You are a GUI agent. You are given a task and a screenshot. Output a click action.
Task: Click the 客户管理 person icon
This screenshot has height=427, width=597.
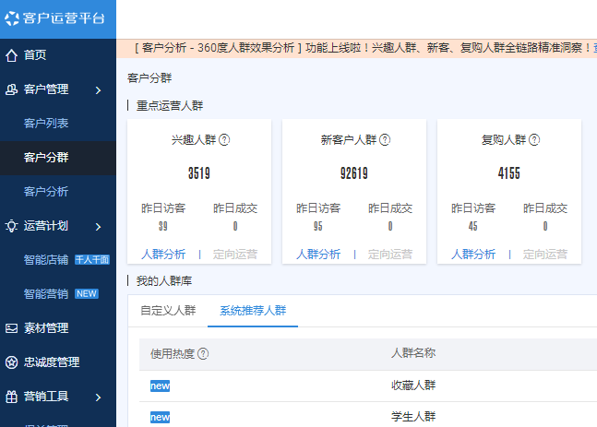(x=11, y=89)
